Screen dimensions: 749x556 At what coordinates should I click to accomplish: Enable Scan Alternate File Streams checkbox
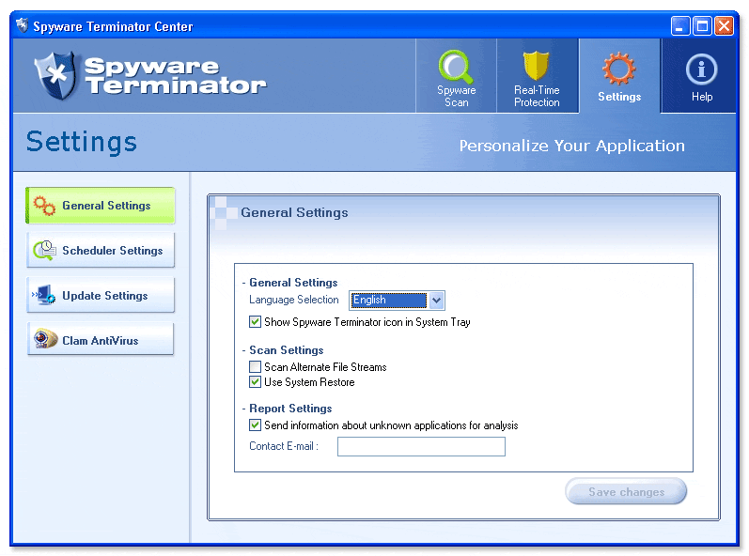[255, 367]
